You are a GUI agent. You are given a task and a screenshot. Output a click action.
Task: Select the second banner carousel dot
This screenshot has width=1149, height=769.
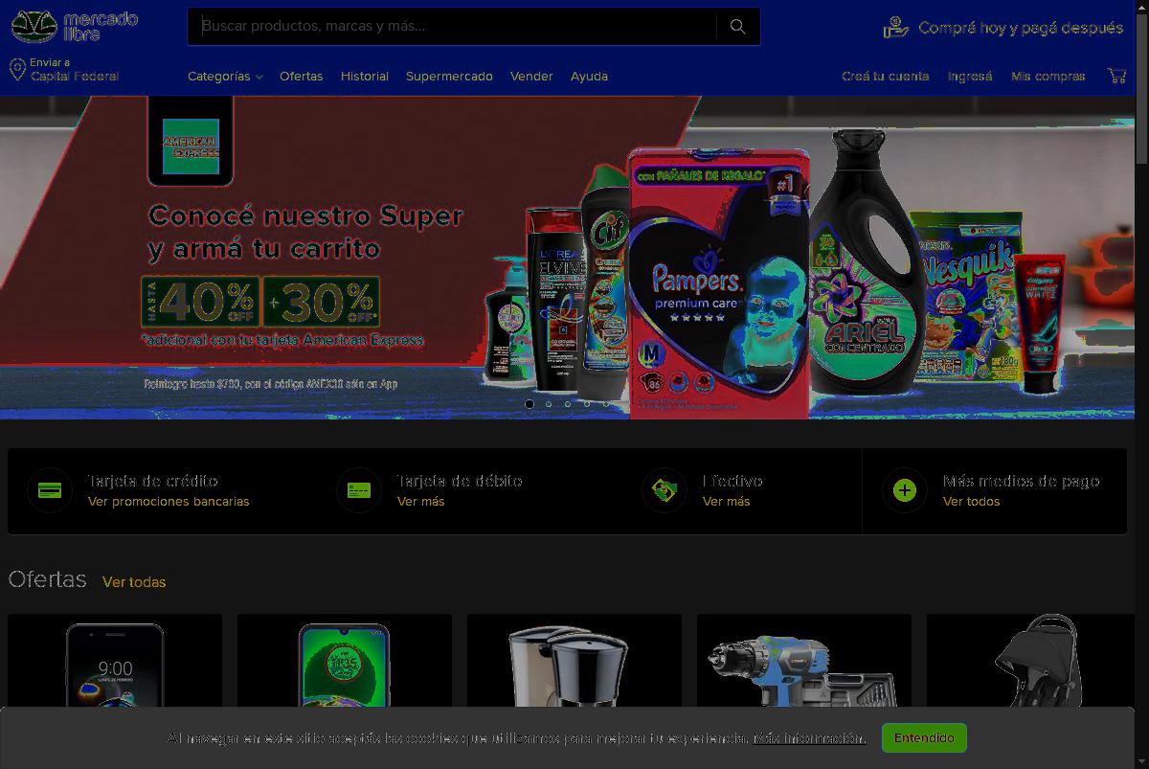pyautogui.click(x=549, y=404)
